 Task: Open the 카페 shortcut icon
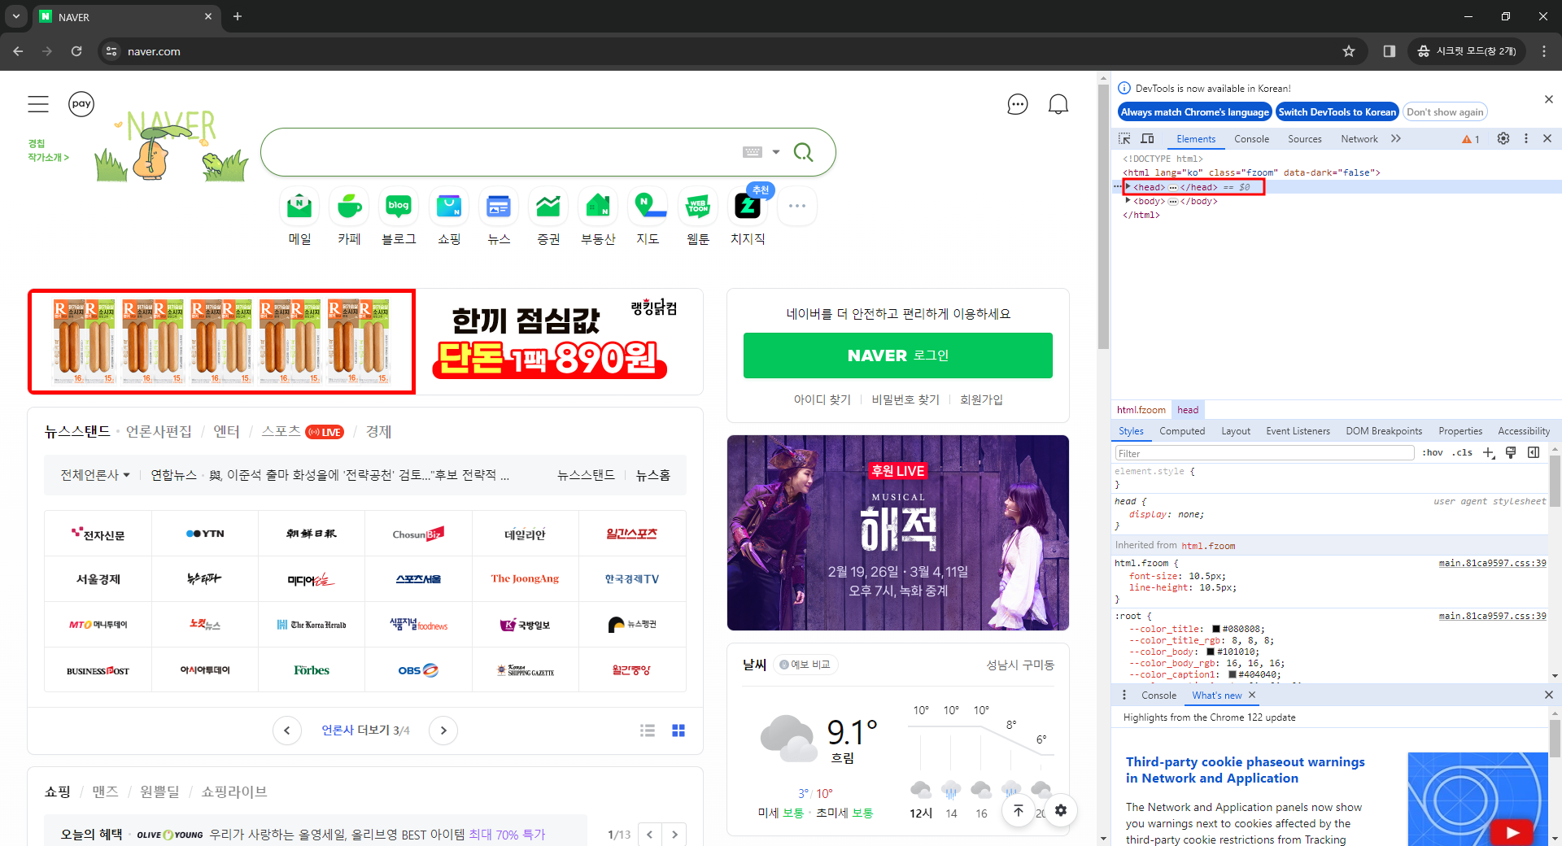[349, 207]
